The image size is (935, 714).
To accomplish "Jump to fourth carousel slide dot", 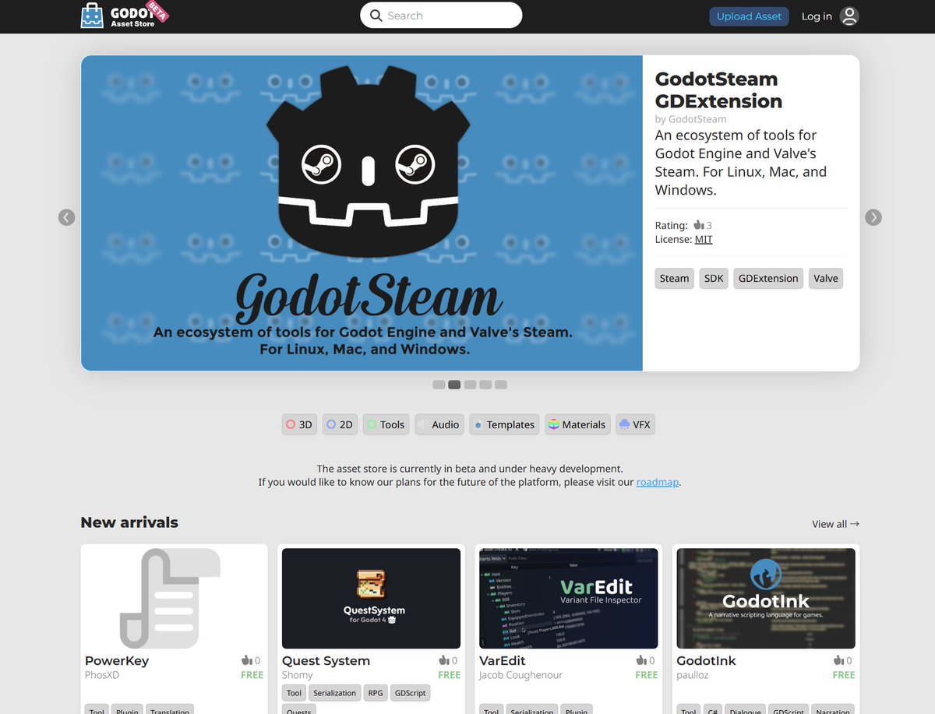I will pos(485,385).
